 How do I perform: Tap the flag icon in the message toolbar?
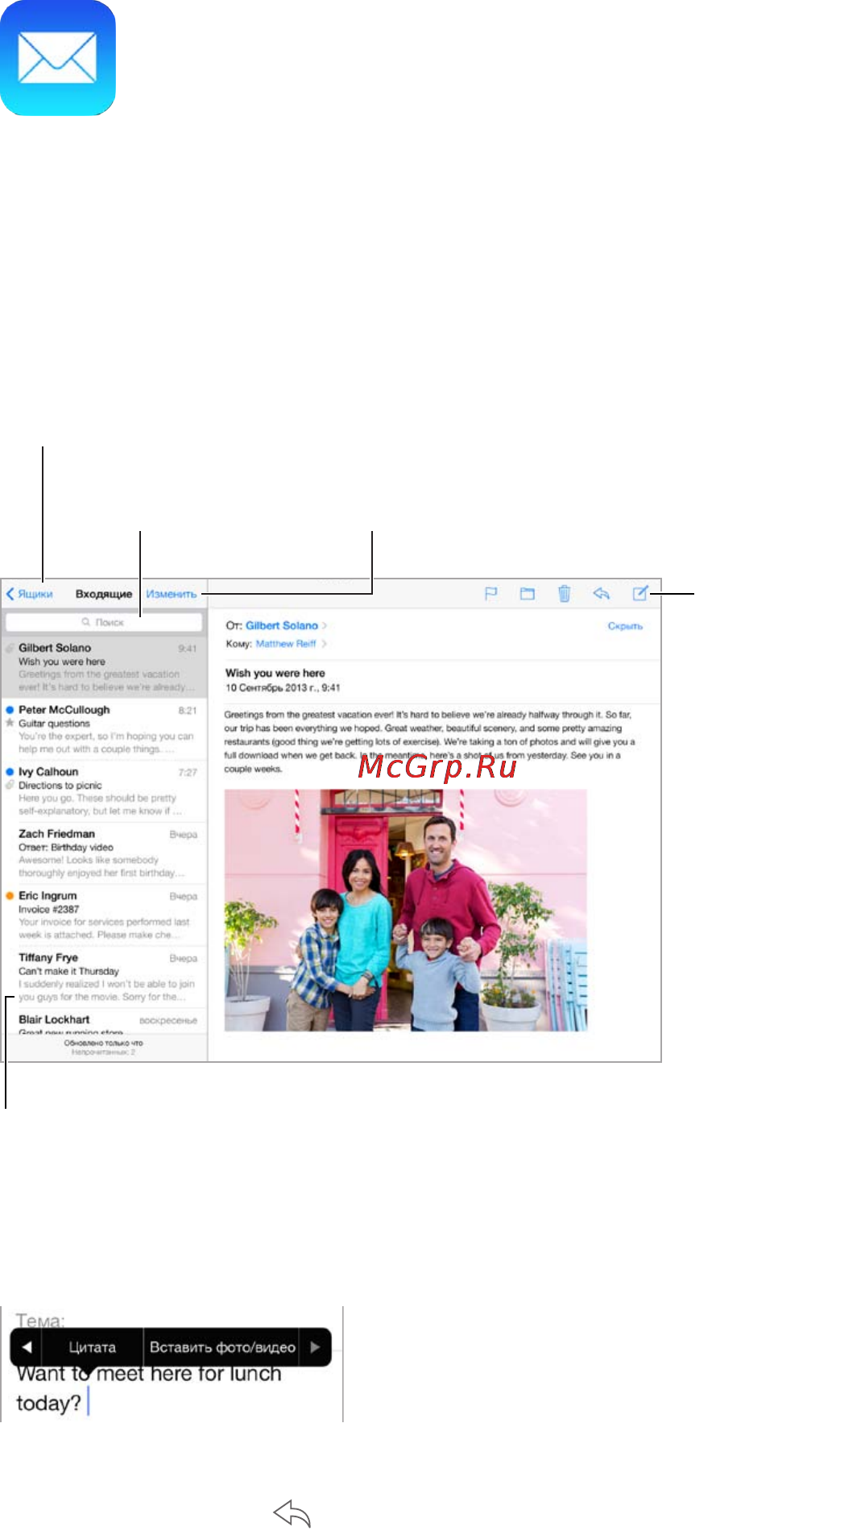(x=490, y=594)
